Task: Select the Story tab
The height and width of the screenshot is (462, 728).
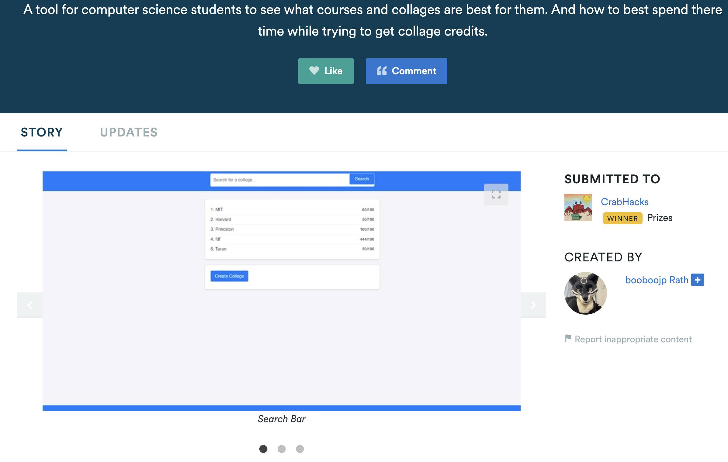Action: [42, 133]
